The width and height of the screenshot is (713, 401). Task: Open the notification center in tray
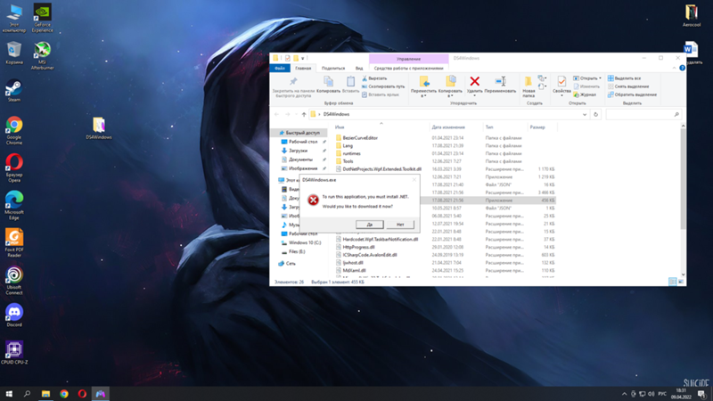coord(702,394)
